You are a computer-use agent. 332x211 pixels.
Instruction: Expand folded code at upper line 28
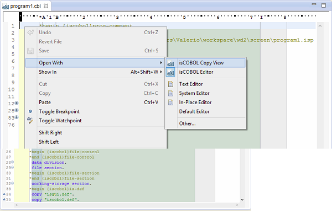coord(17,110)
